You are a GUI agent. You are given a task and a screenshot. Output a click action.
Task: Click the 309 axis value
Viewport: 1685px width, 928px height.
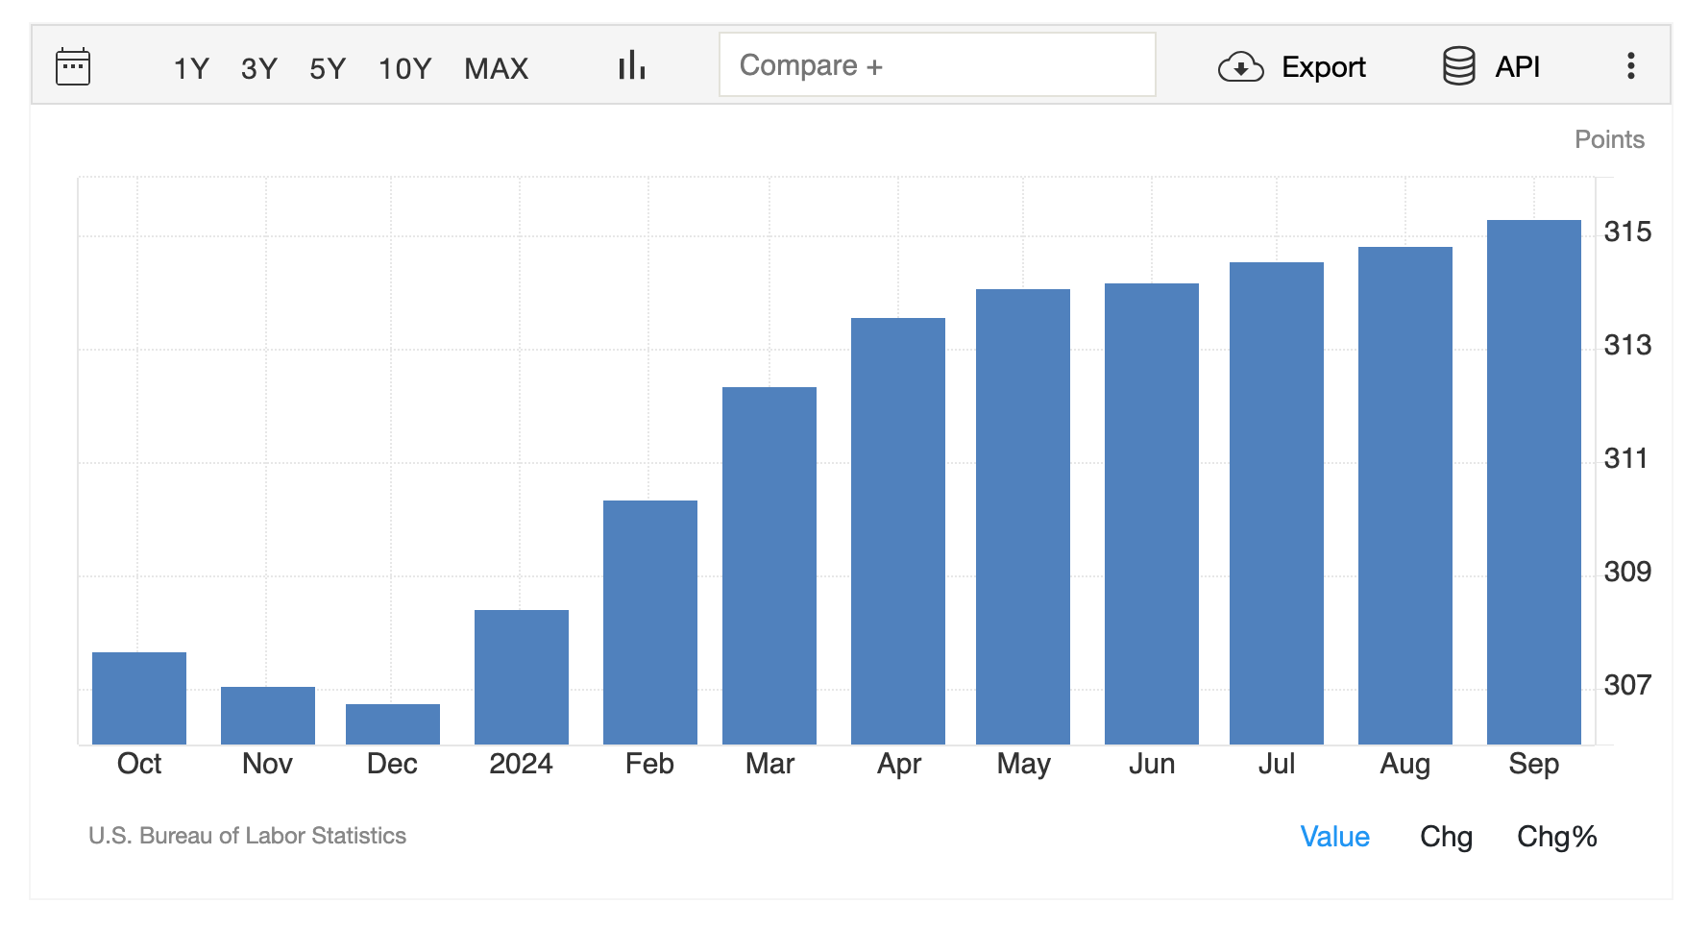[x=1627, y=572]
